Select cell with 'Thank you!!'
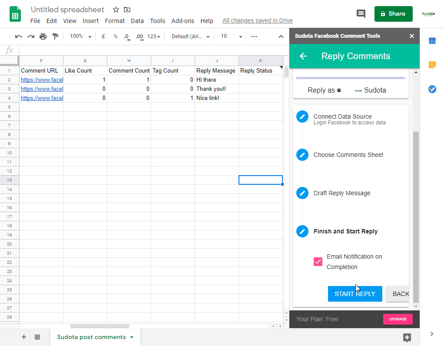This screenshot has width=444, height=346. click(x=217, y=89)
